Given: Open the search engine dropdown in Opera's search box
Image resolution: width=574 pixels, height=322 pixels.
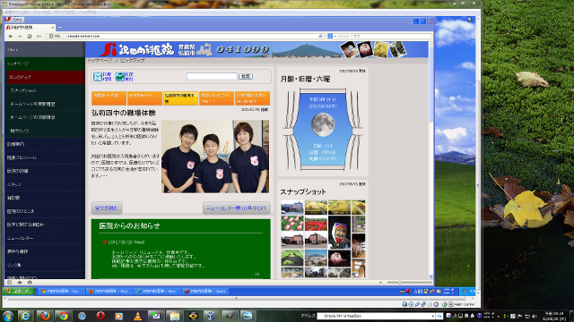Looking at the screenshot, I should [332, 36].
